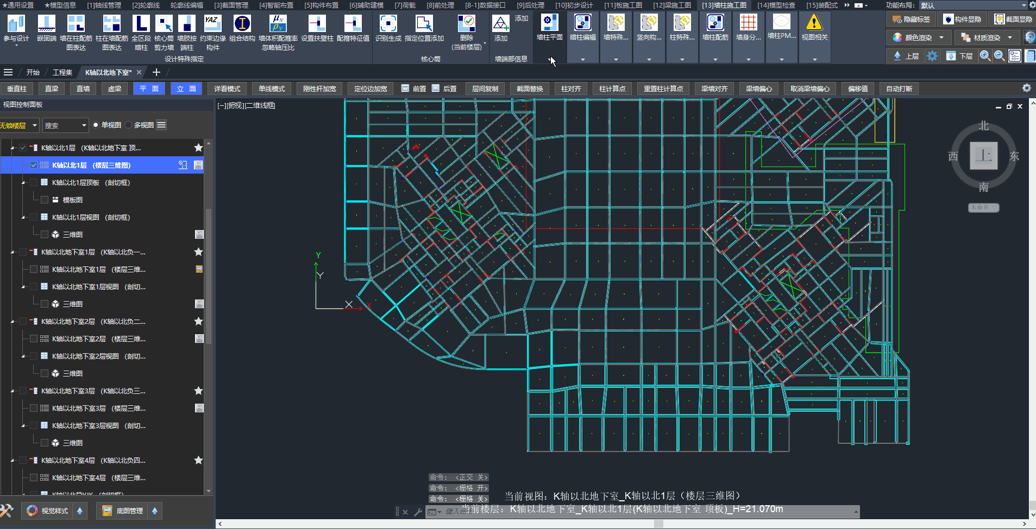Collapse the K轴以北地下室2层 tree node
1036x529 pixels.
click(12, 322)
